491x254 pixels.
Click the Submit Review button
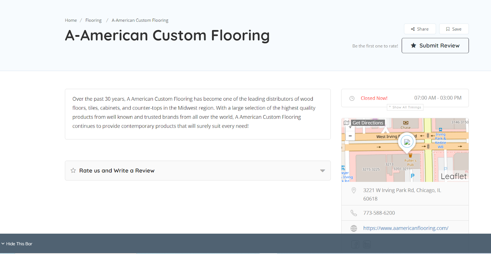pos(435,46)
